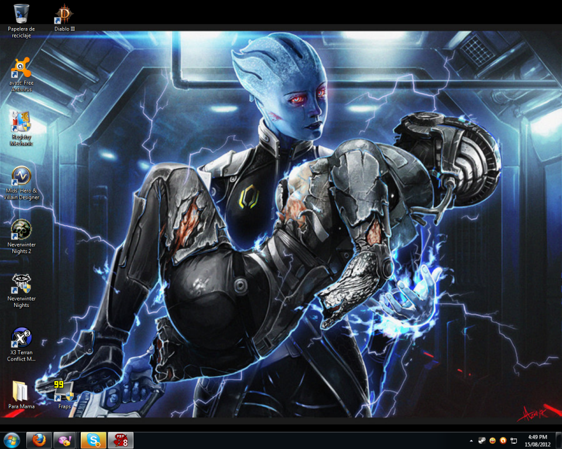
Task: Select the Para Mama folder
Action: [x=21, y=391]
